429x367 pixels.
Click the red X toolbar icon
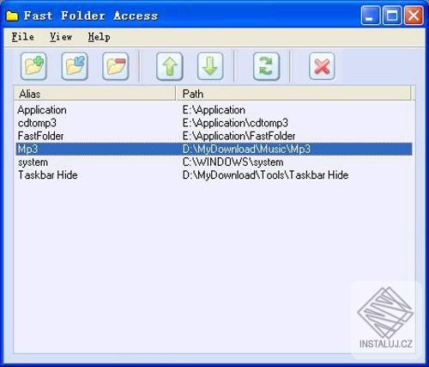point(322,66)
